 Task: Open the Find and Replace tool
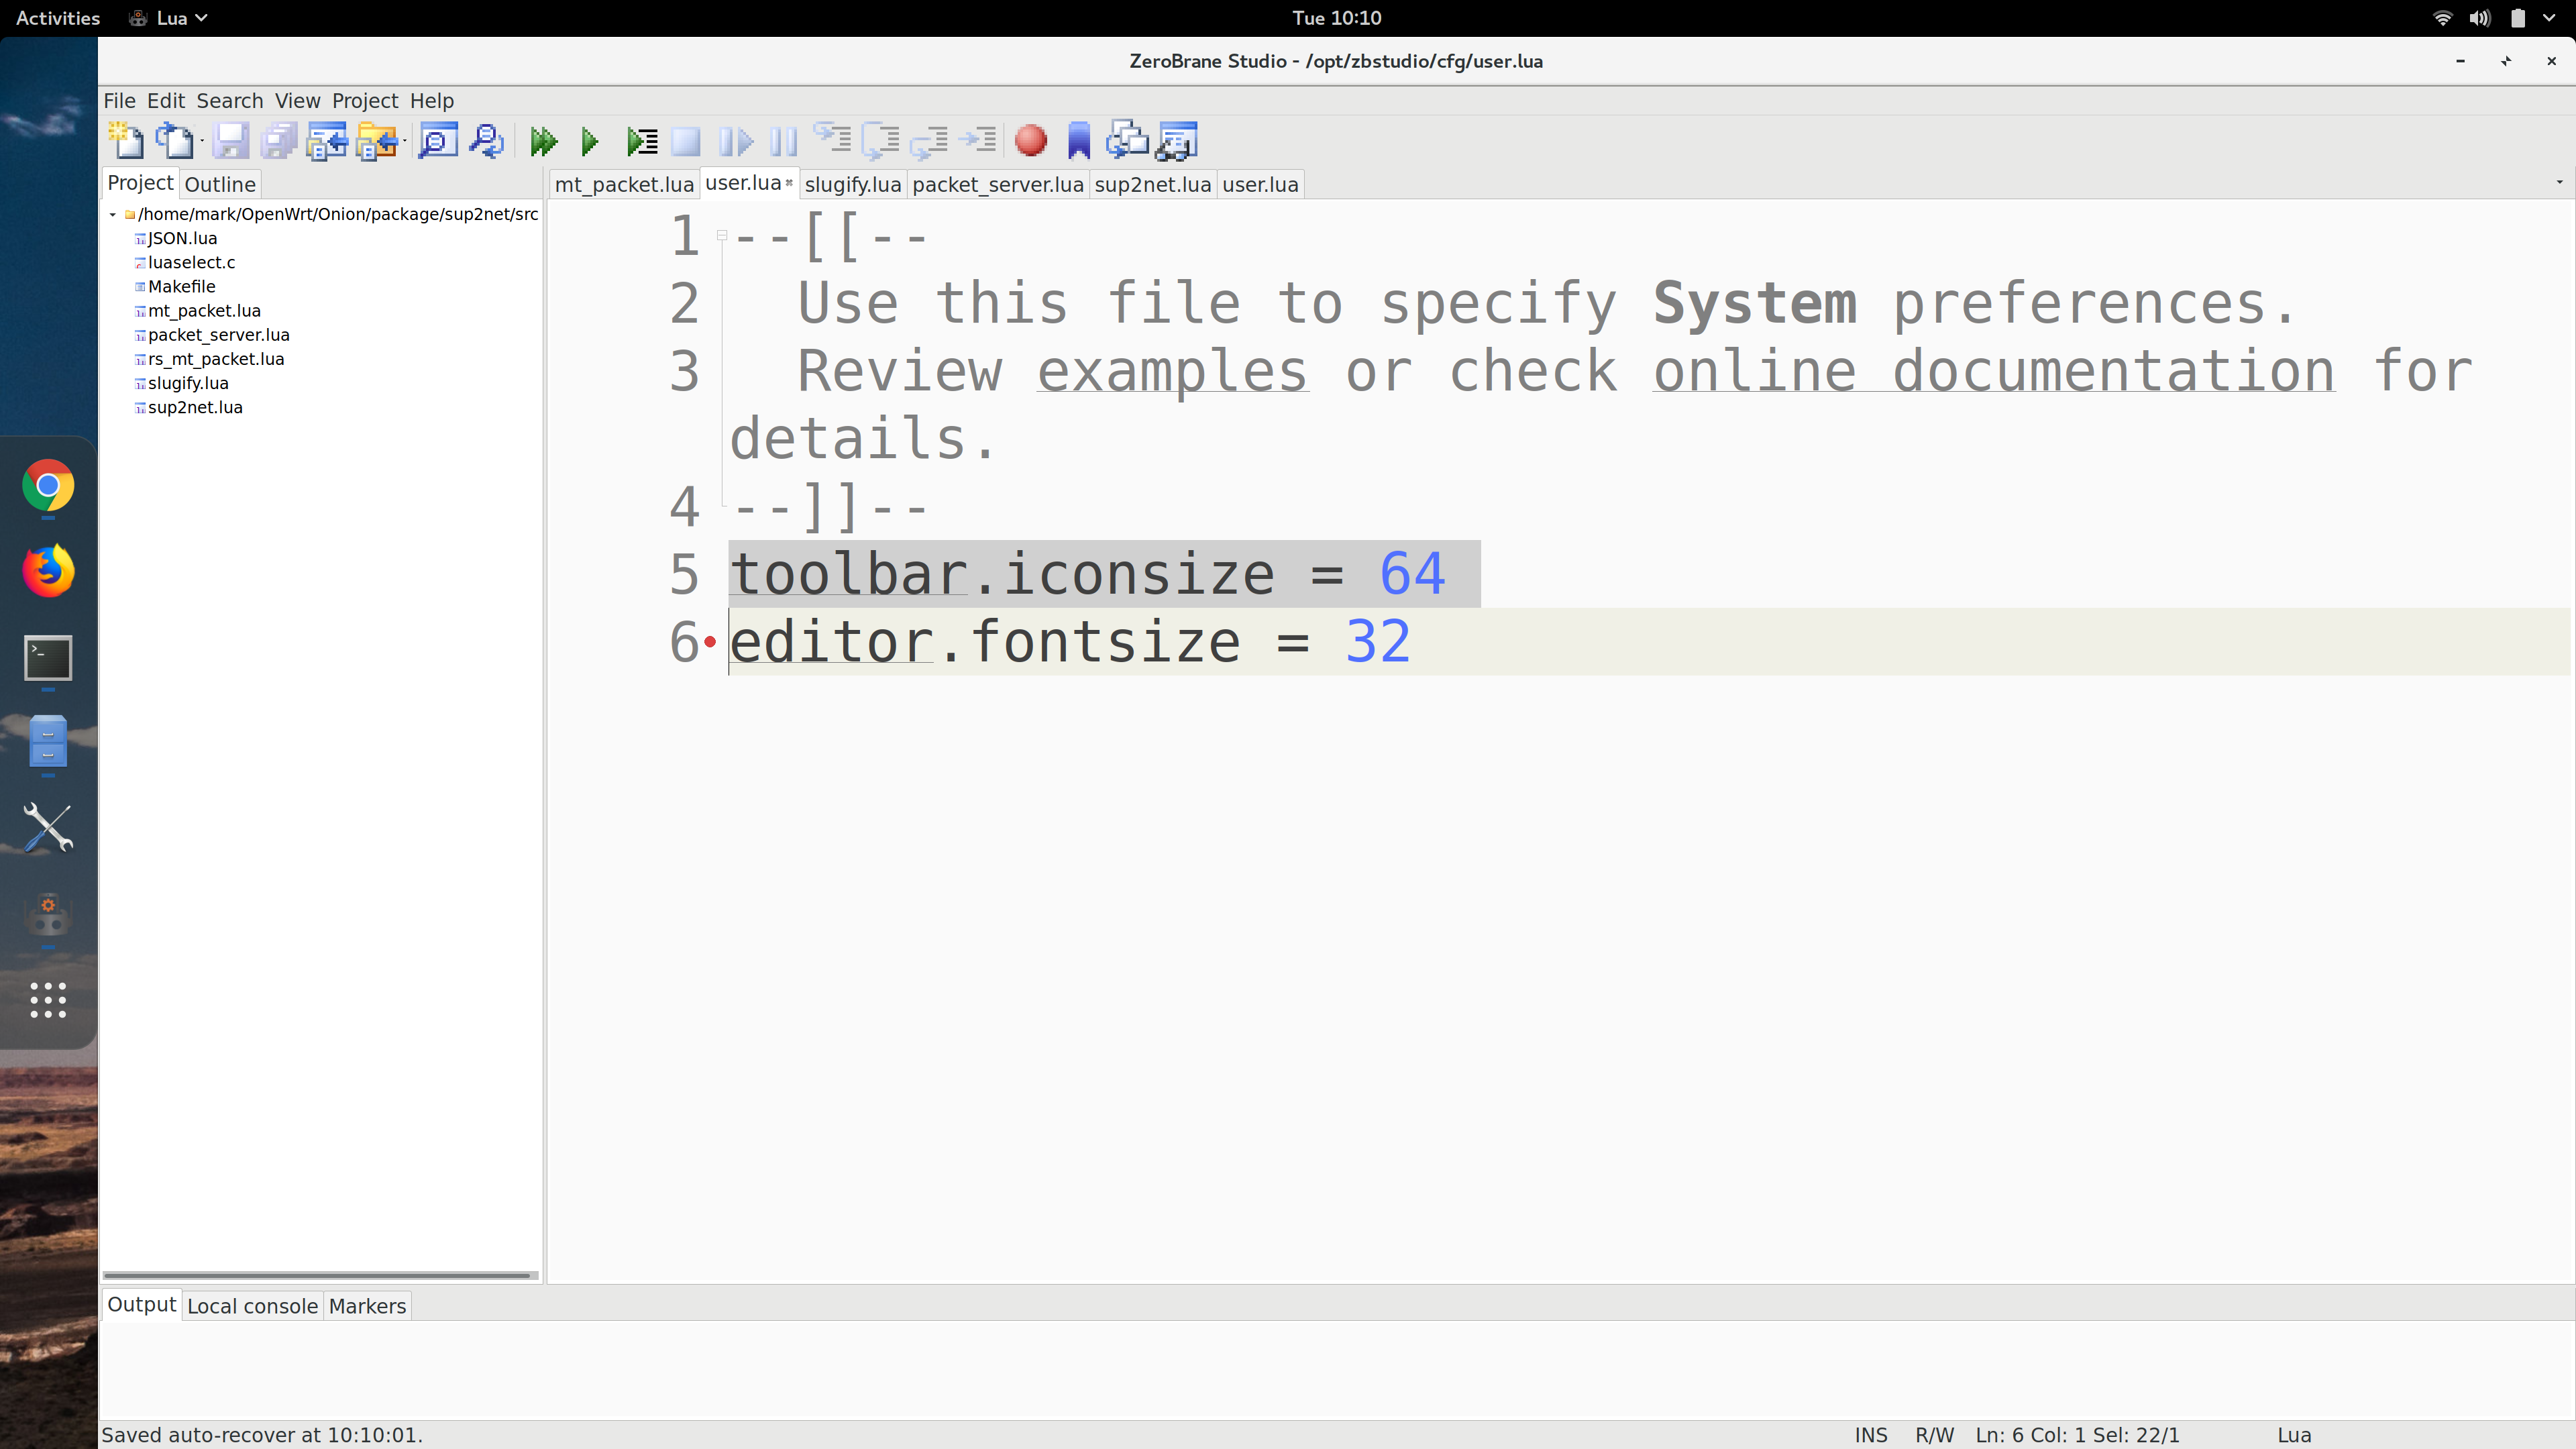point(487,141)
